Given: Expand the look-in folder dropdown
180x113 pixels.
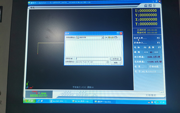Looking at the screenshot, I should click(103, 37).
